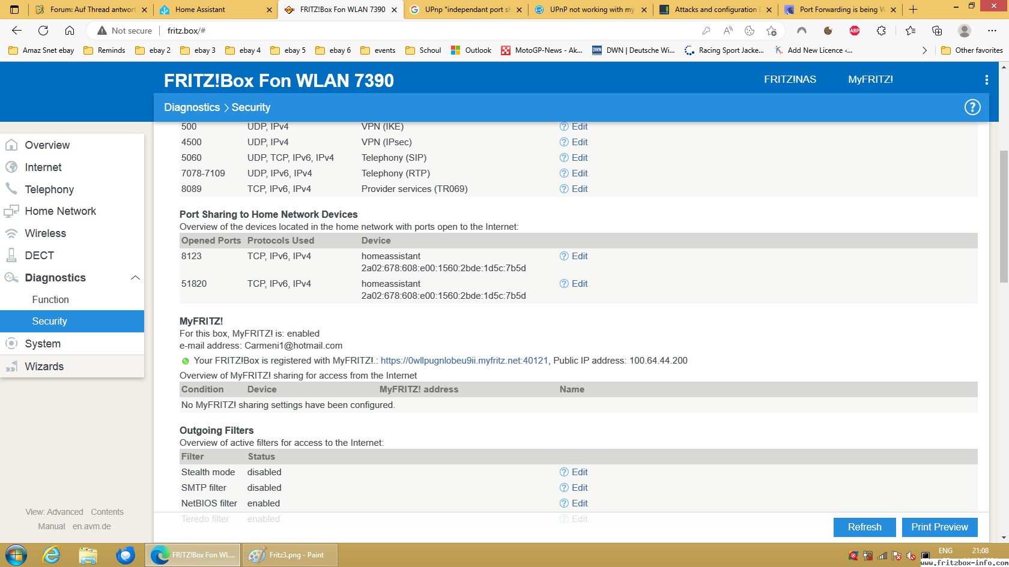Go to Diagnostics breadcrumb

192,107
